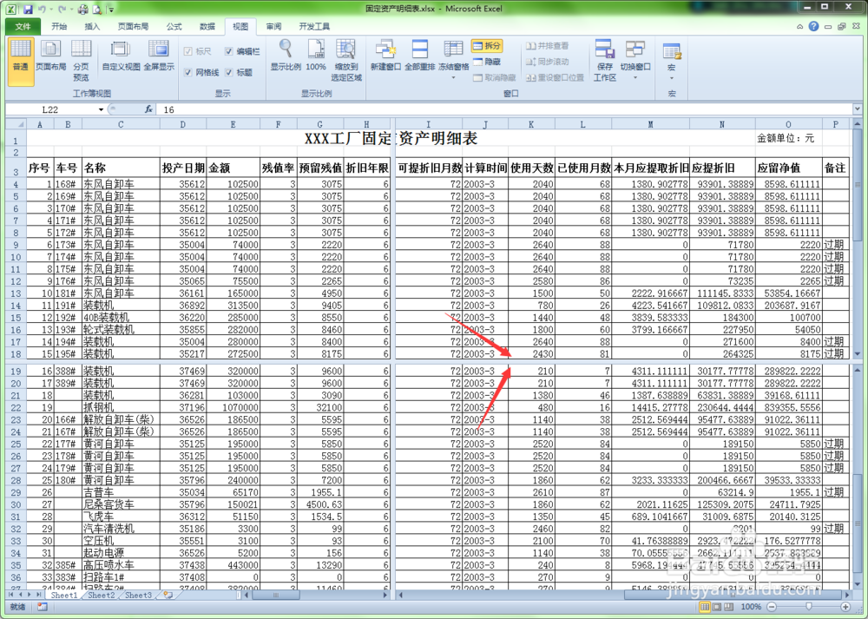Click the Insert Worksheet tab icon
The width and height of the screenshot is (868, 619).
click(168, 596)
